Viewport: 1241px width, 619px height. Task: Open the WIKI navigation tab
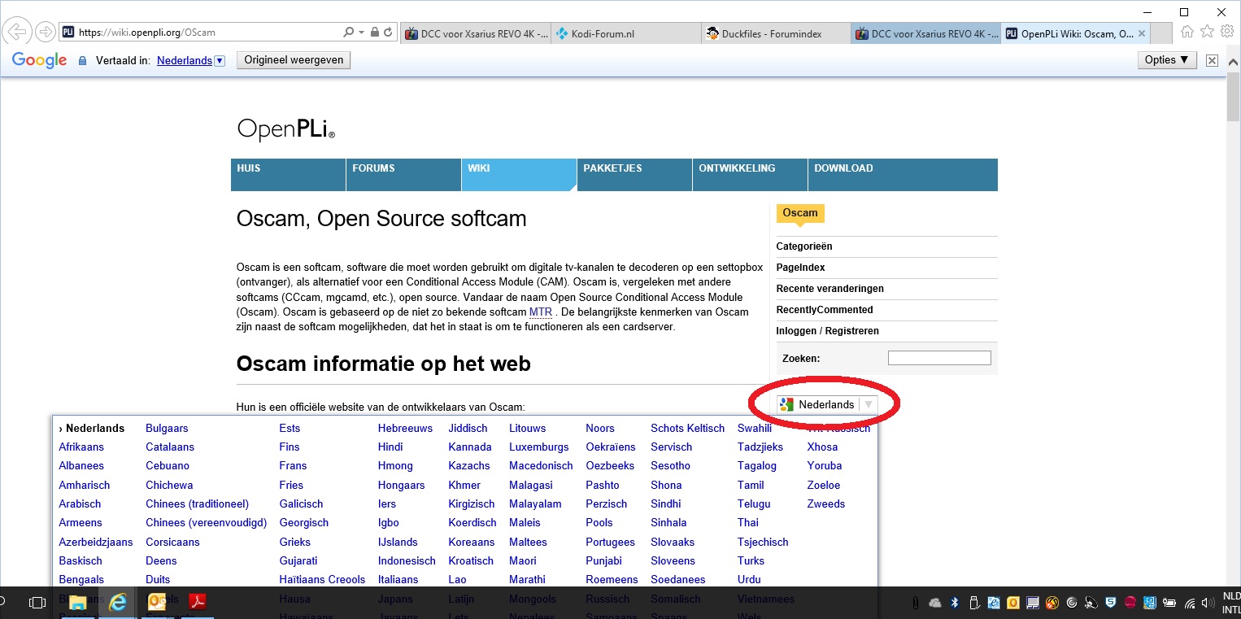(x=519, y=174)
